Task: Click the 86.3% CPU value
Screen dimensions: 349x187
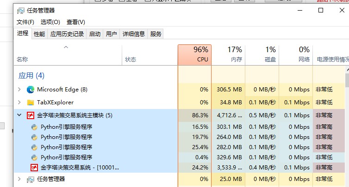Action: click(x=200, y=115)
